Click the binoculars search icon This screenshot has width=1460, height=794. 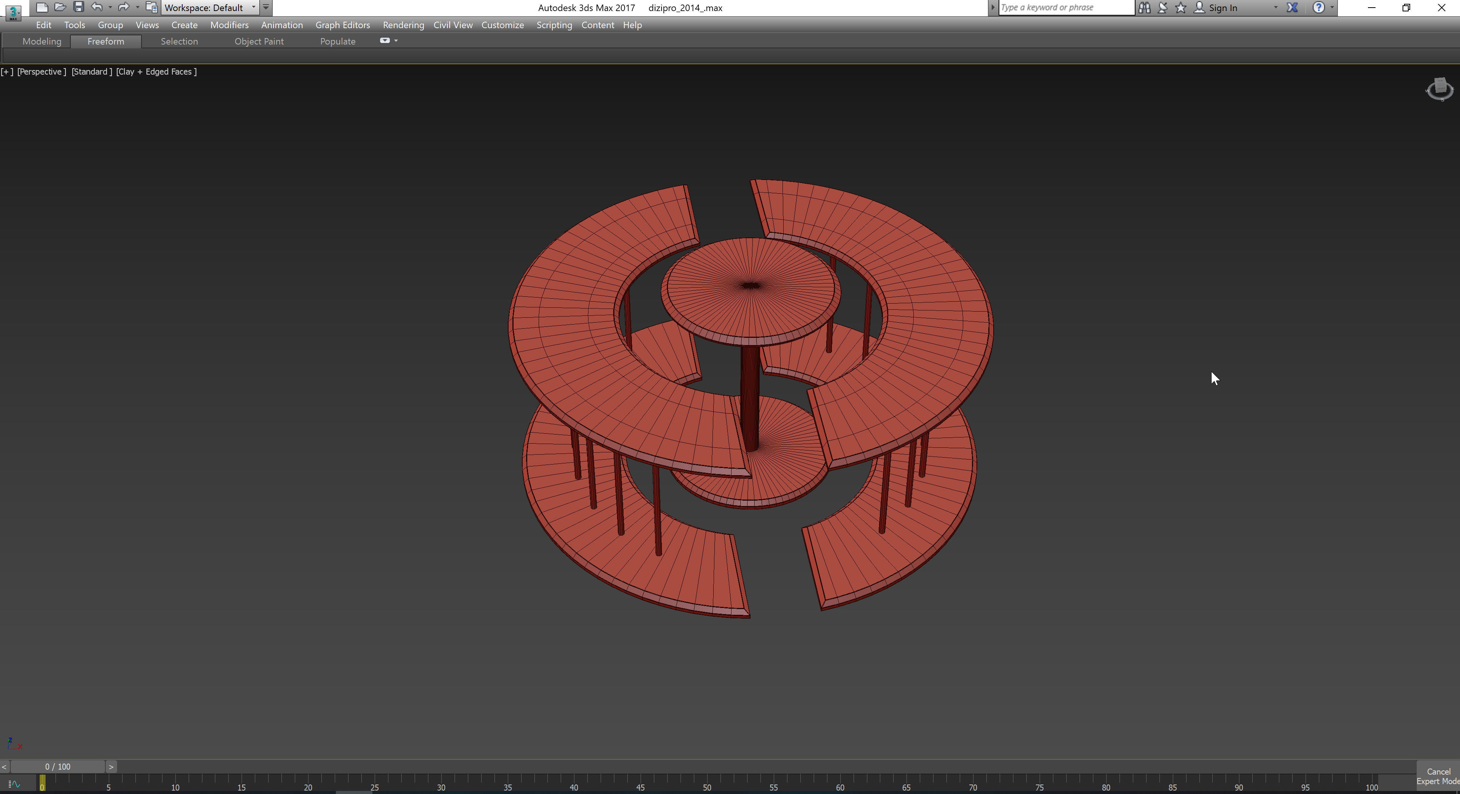click(x=1144, y=7)
